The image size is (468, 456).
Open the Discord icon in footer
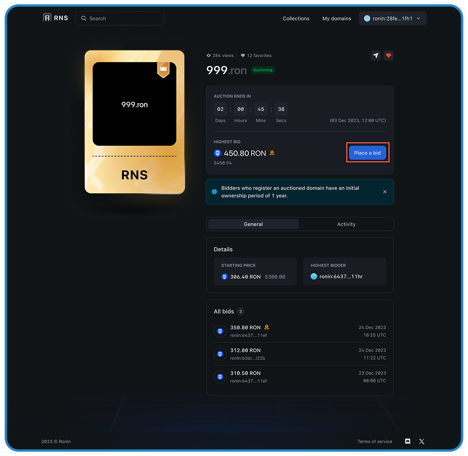coord(408,442)
